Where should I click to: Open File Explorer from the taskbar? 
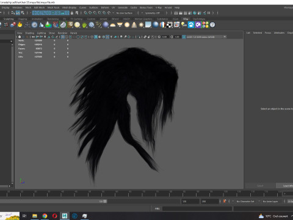click(35, 216)
